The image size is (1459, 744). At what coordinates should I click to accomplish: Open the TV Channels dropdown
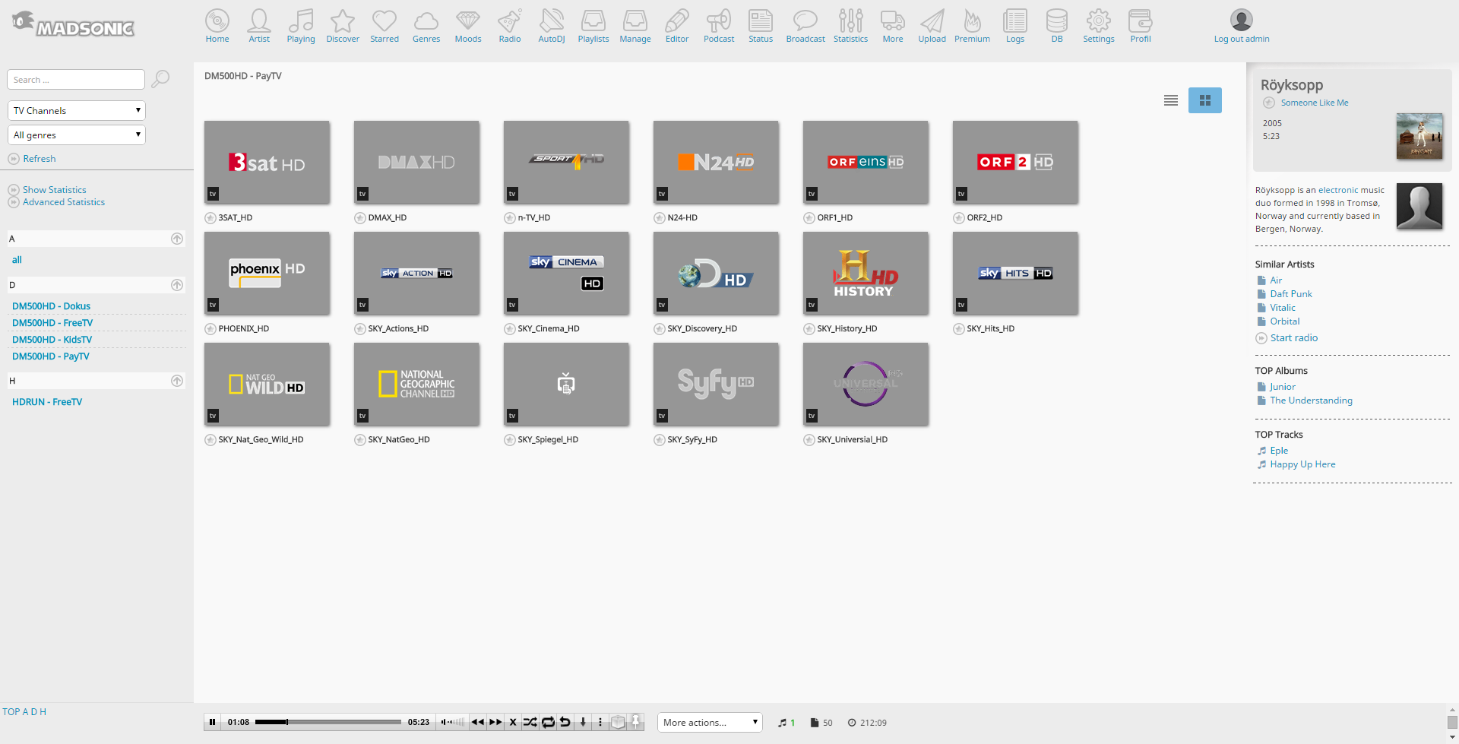coord(77,111)
